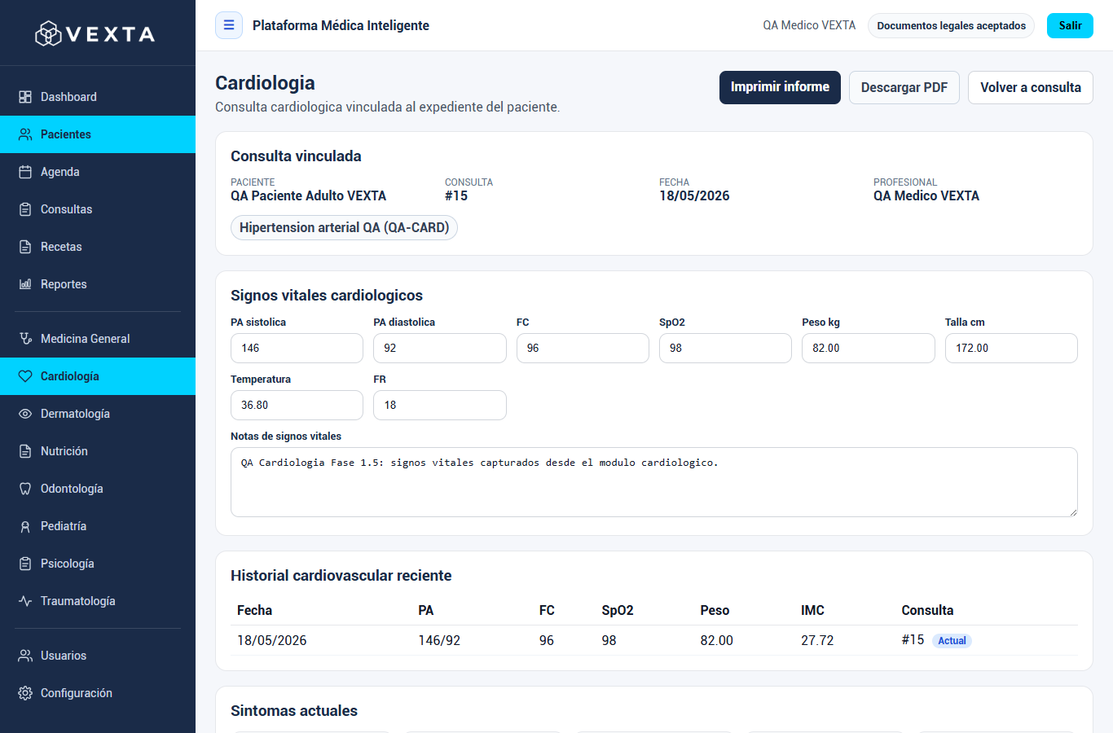
Task: Click the Recetas document icon
Action: click(x=25, y=247)
